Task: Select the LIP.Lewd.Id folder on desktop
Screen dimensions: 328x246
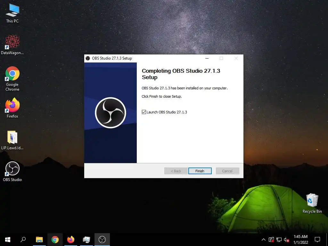Action: pos(12,140)
